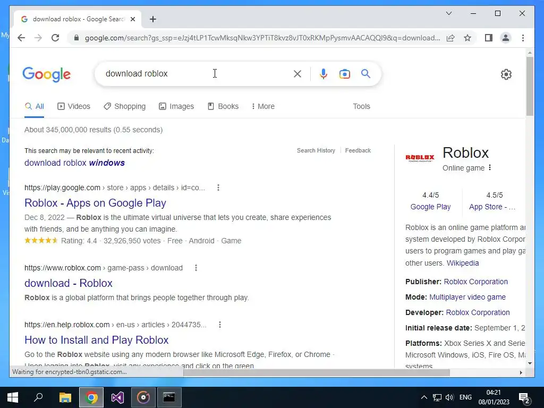This screenshot has height=408, width=544.
Task: Go back to the previous page
Action: 21,38
